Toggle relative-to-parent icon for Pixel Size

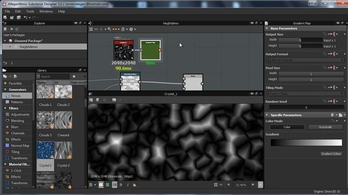coord(334,68)
